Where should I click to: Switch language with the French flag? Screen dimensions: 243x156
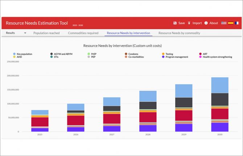(236, 23)
